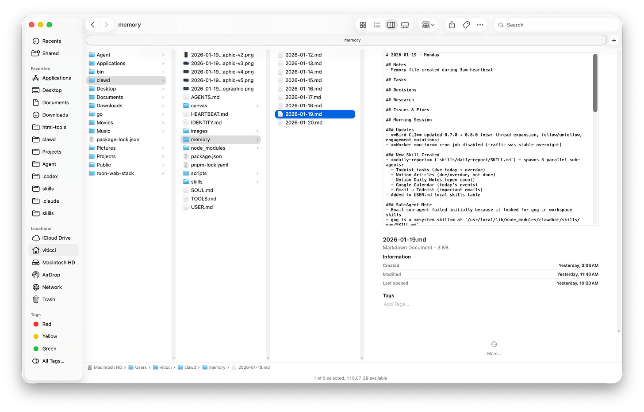The image size is (644, 412).
Task: Open the Group By dropdown in toolbar
Action: (x=428, y=25)
